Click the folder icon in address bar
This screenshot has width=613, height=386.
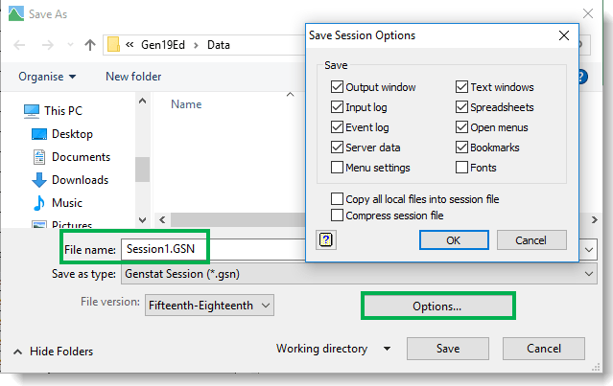tap(114, 44)
